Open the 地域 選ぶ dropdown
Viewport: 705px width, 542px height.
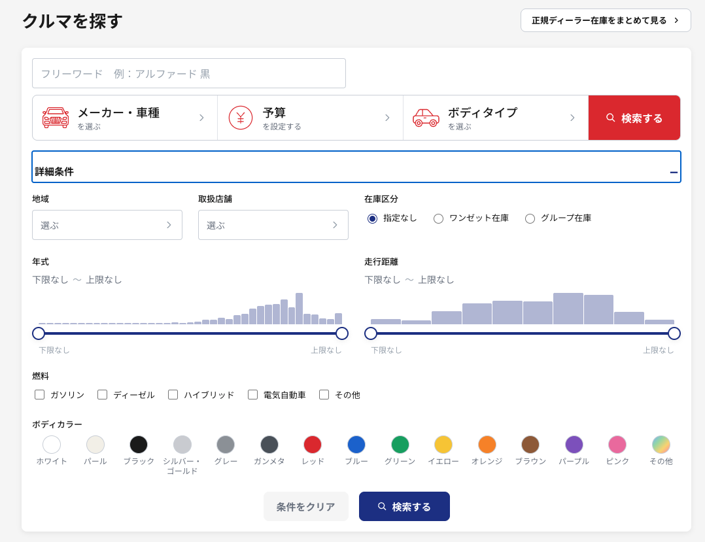coord(107,225)
